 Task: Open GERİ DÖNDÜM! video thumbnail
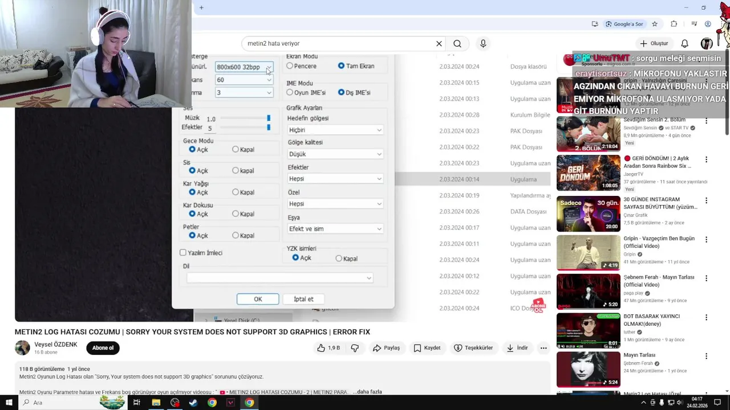click(x=588, y=173)
